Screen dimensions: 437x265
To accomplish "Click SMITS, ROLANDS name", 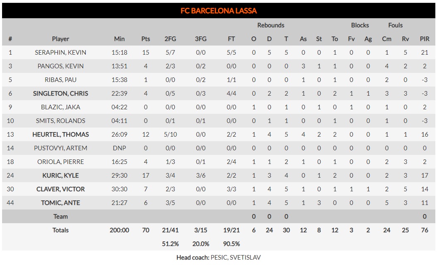I will tap(60, 120).
